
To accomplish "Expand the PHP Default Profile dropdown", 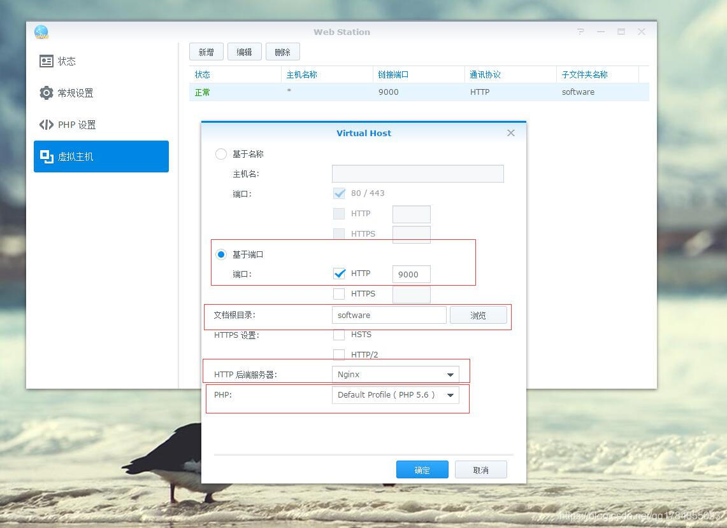I will pos(395,395).
